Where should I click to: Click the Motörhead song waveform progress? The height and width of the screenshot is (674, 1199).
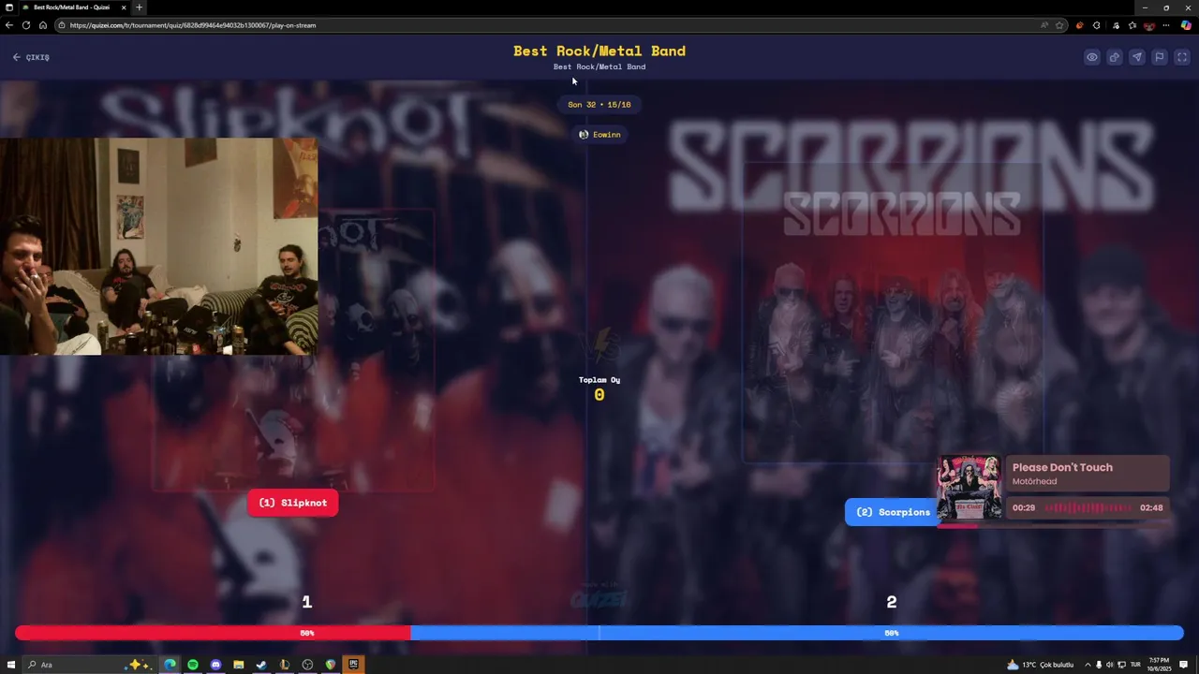coord(1088,507)
